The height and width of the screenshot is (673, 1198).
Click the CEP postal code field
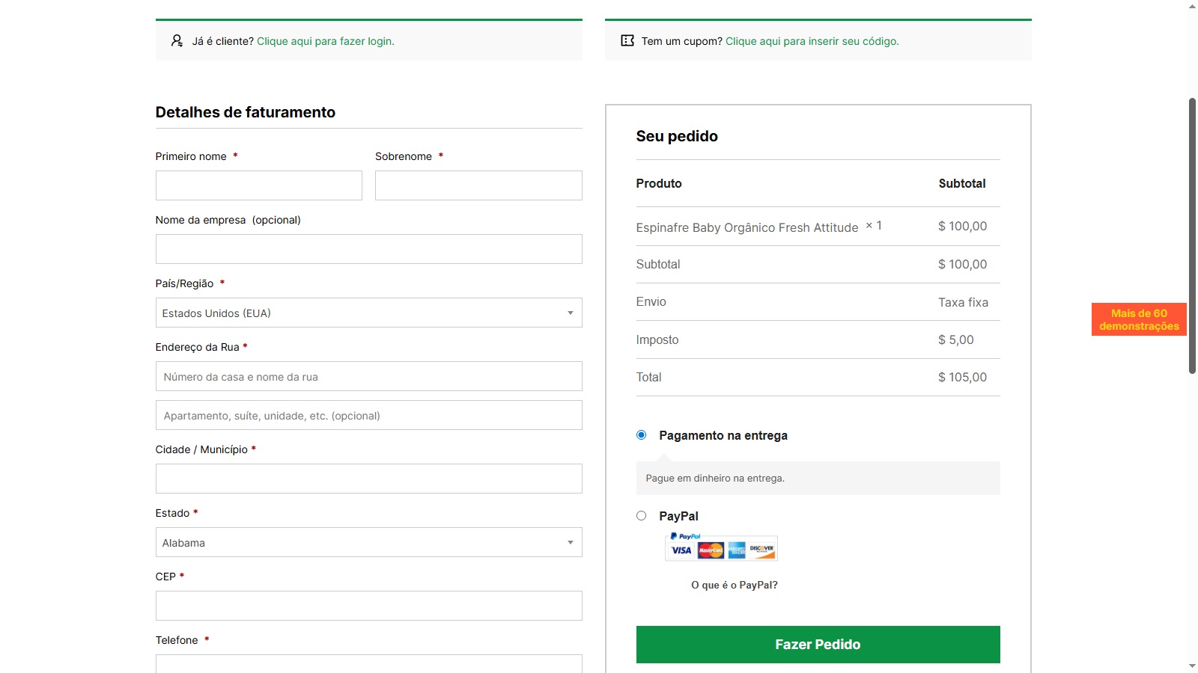pyautogui.click(x=368, y=606)
